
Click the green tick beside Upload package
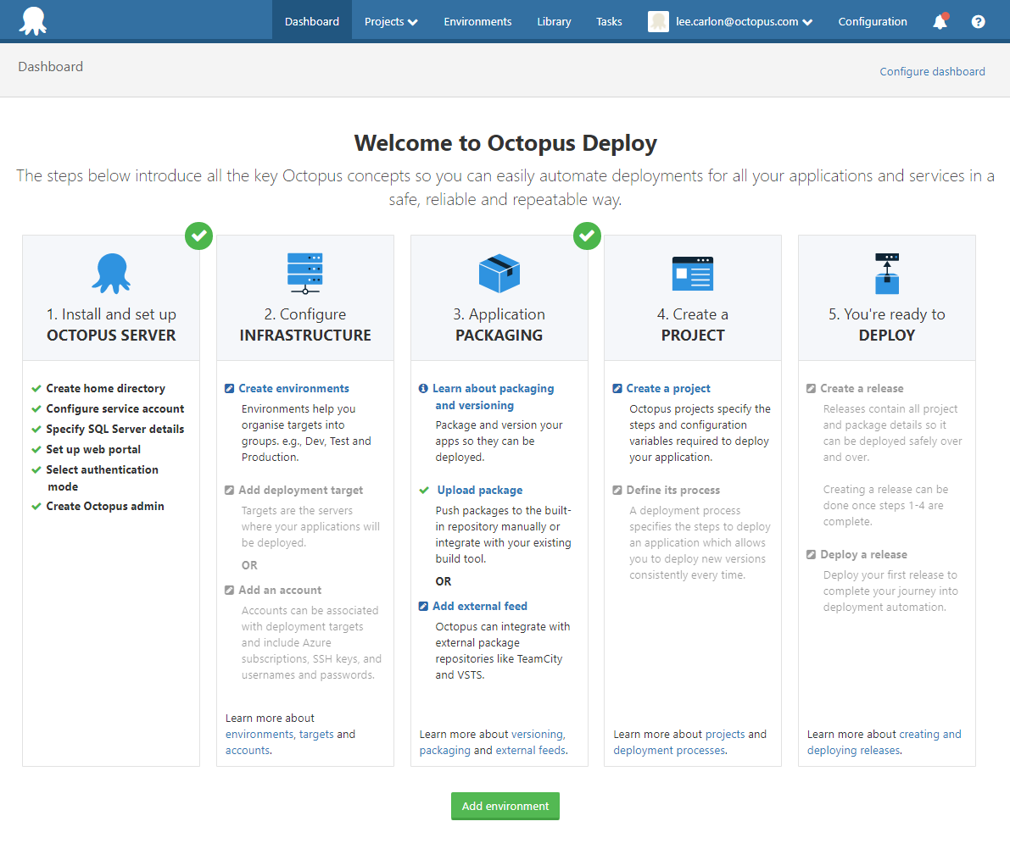tap(424, 490)
